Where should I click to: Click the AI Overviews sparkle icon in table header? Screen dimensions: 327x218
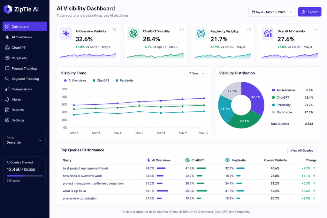click(148, 160)
